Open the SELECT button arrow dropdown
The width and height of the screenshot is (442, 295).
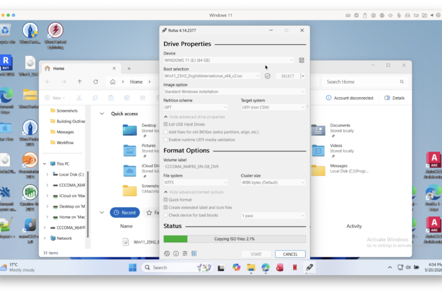[303, 76]
